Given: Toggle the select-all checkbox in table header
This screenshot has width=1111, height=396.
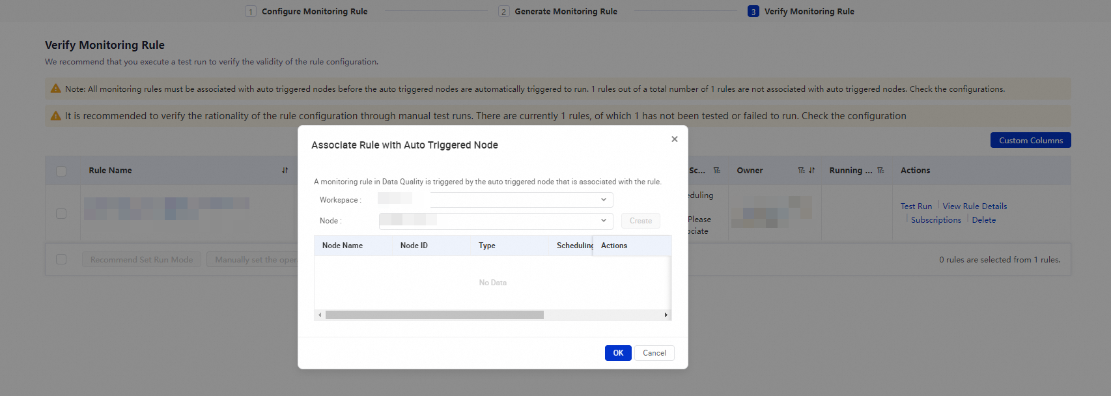Looking at the screenshot, I should (61, 171).
